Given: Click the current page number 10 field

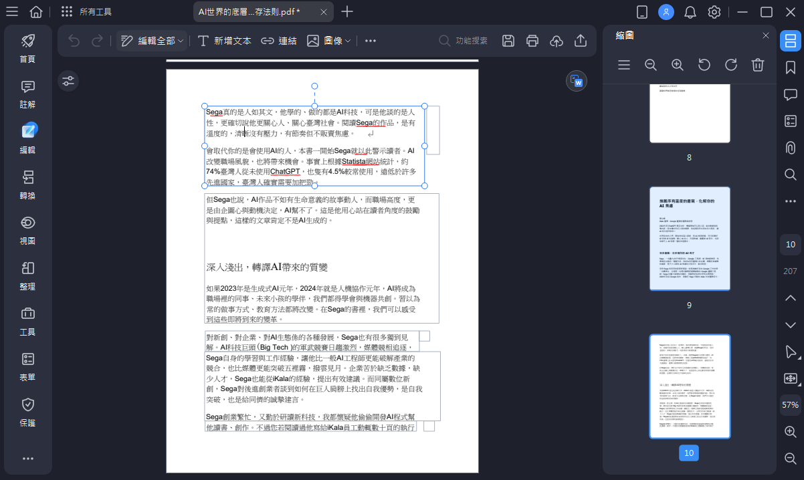Looking at the screenshot, I should (x=791, y=244).
